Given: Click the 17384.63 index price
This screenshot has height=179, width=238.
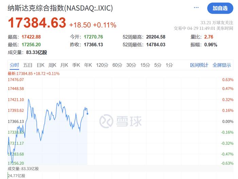Looking at the screenshot, I should click(x=37, y=23).
